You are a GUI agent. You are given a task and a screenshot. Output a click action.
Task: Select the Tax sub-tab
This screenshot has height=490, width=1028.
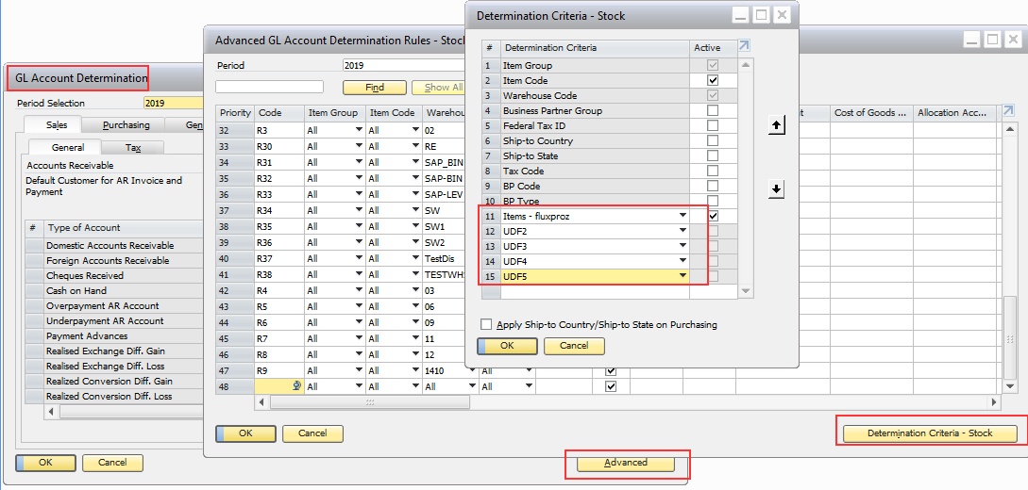click(x=132, y=148)
